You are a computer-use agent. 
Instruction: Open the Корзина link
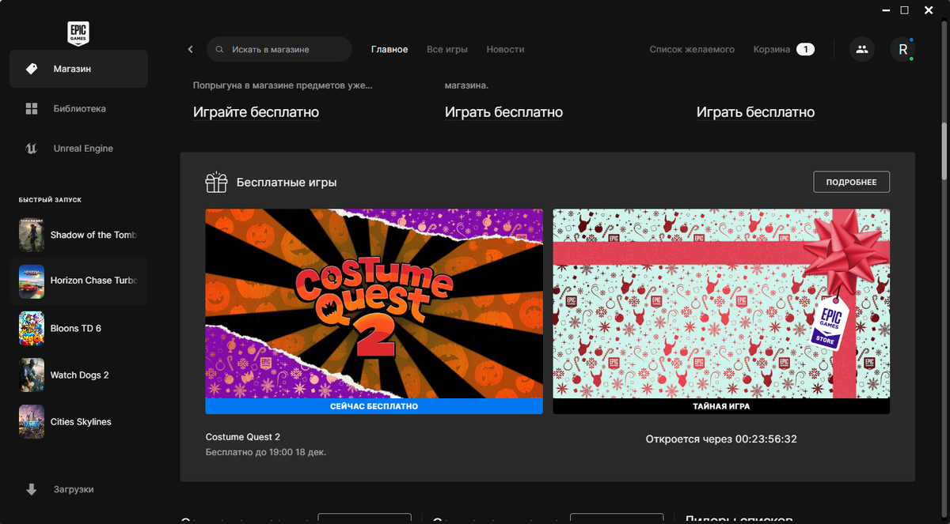point(772,49)
